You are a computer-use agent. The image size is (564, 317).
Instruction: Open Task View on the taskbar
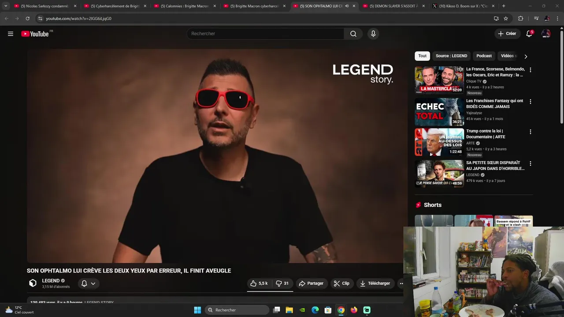(276, 310)
